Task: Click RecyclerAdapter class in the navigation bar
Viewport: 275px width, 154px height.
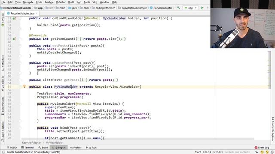Action: coord(161,8)
